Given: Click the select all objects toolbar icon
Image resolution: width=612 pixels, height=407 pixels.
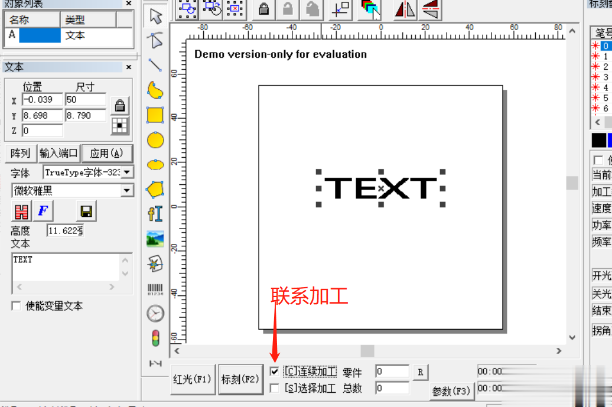Looking at the screenshot, I should pos(187,9).
